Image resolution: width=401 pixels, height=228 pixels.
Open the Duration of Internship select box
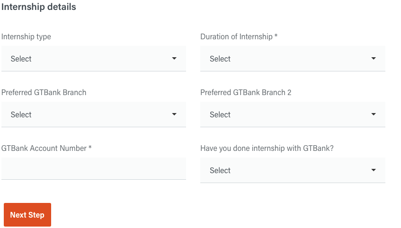pos(293,59)
